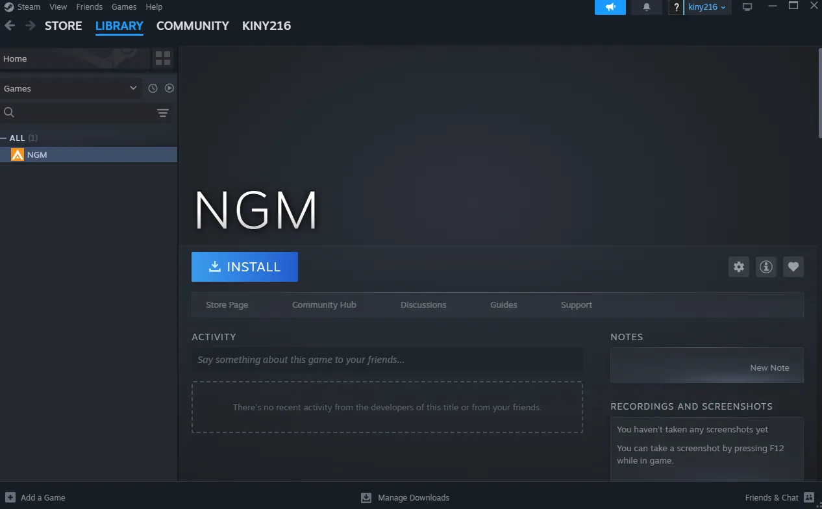Click the activity status input field
Screen dimensions: 822x509
(387, 360)
